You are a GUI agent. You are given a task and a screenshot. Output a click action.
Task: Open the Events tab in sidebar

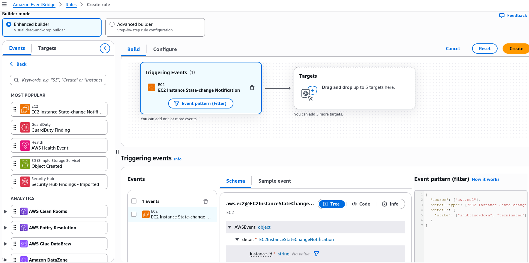tap(17, 48)
